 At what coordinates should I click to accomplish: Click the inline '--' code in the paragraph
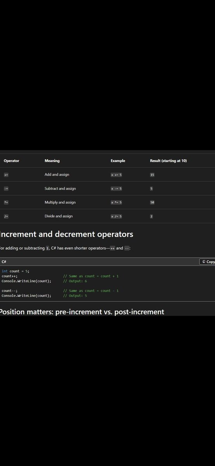click(127, 248)
